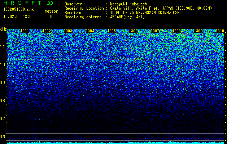Screen dimensions: 227x144
Task: Click the 0.6 frequency axis label
Action: click(x=3, y=137)
